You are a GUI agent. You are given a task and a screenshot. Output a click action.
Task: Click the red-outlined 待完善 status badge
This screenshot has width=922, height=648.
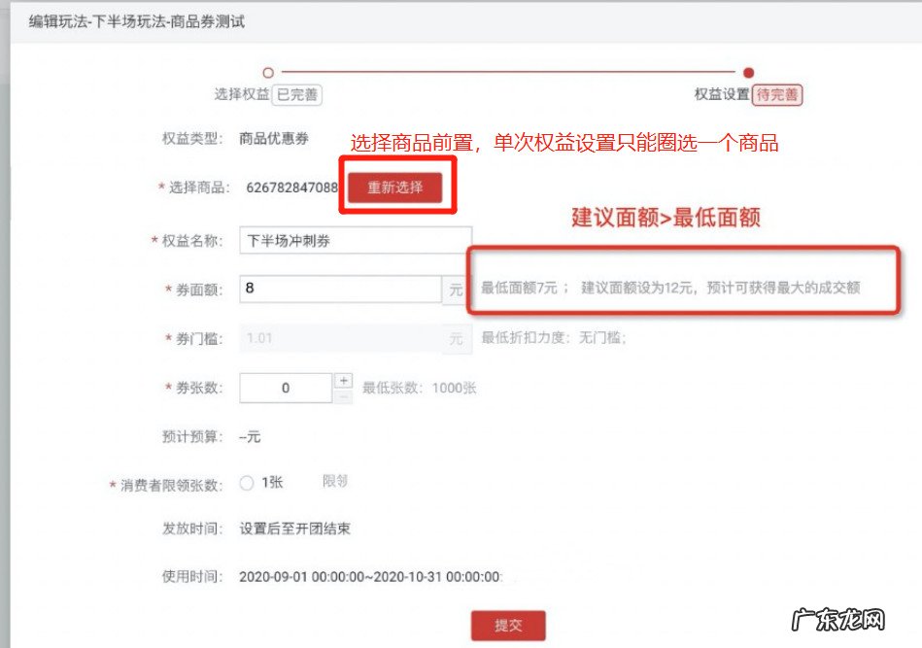(x=777, y=95)
